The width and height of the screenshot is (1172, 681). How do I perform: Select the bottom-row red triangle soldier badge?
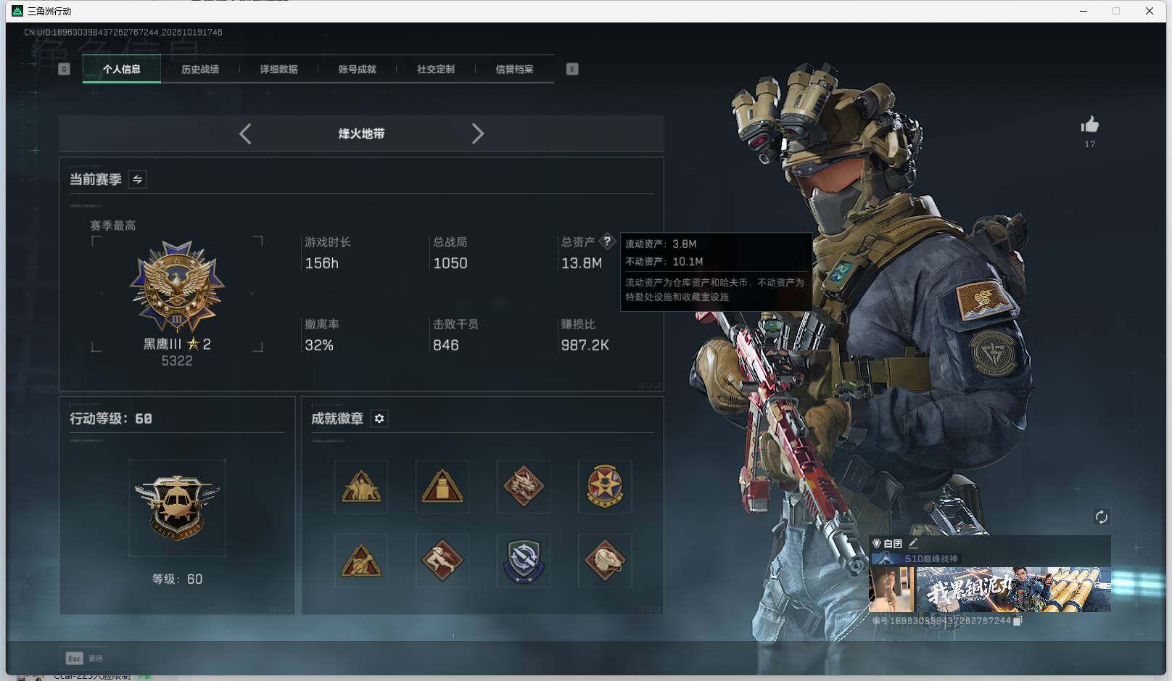361,561
